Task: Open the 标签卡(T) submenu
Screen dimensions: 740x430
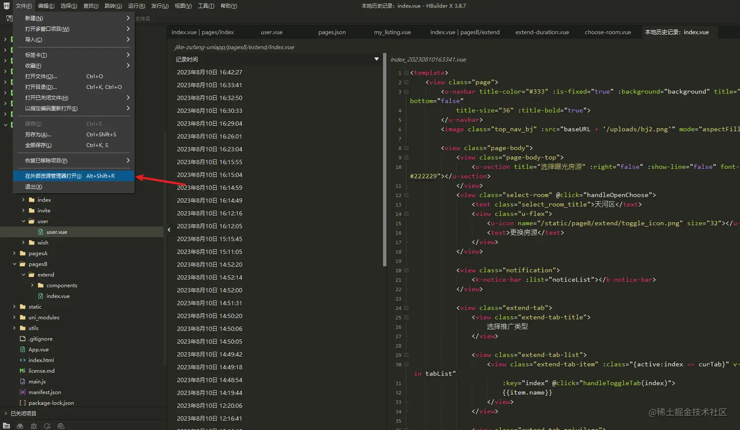Action: 74,55
